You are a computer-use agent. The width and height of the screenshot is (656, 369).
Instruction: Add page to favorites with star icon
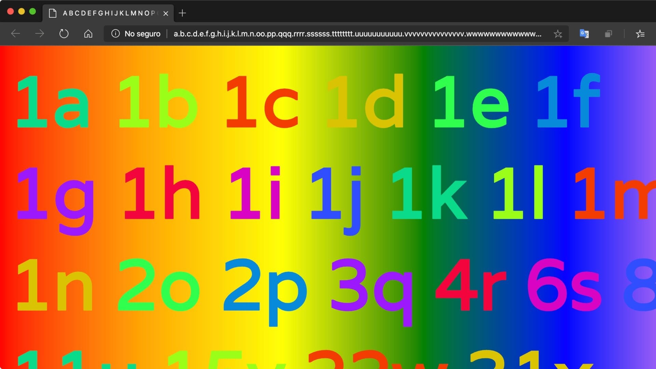click(558, 33)
